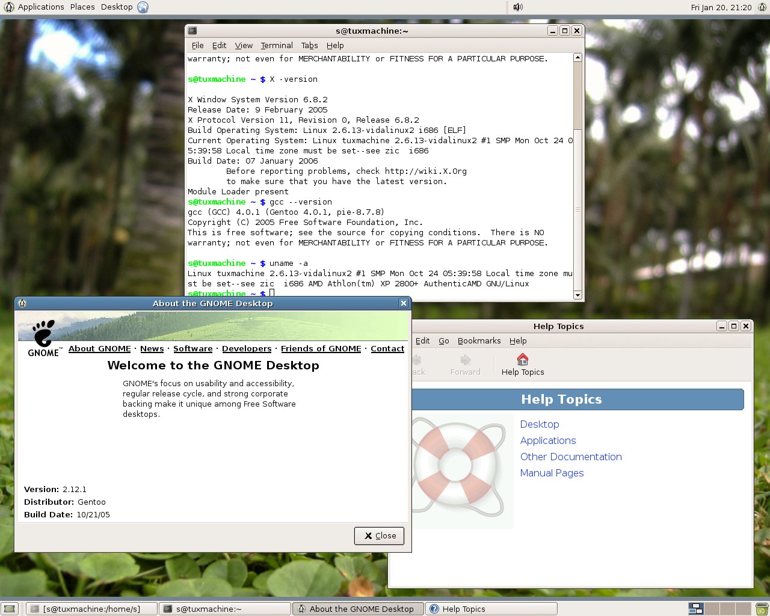The image size is (770, 616).
Task: Open the Manual Pages help link
Action: coord(552,473)
